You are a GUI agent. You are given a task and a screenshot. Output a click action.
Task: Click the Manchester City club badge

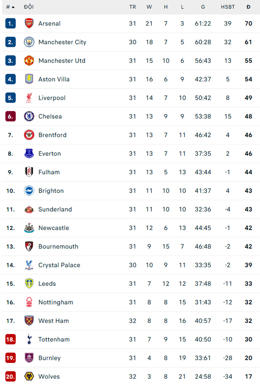(x=29, y=42)
